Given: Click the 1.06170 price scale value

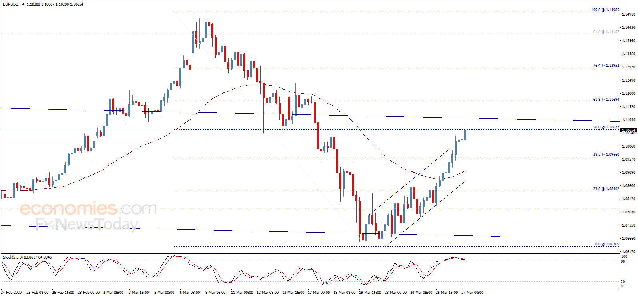Looking at the screenshot, I should (x=629, y=252).
